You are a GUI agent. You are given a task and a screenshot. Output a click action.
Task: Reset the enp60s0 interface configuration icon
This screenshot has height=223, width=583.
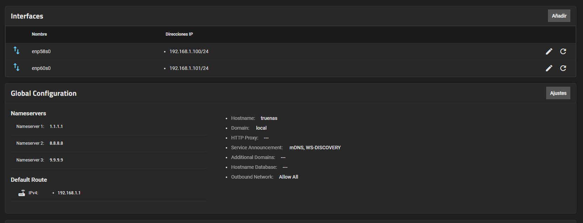563,68
